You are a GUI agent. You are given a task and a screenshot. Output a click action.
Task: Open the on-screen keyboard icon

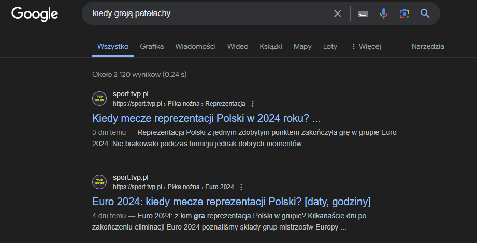pos(363,13)
